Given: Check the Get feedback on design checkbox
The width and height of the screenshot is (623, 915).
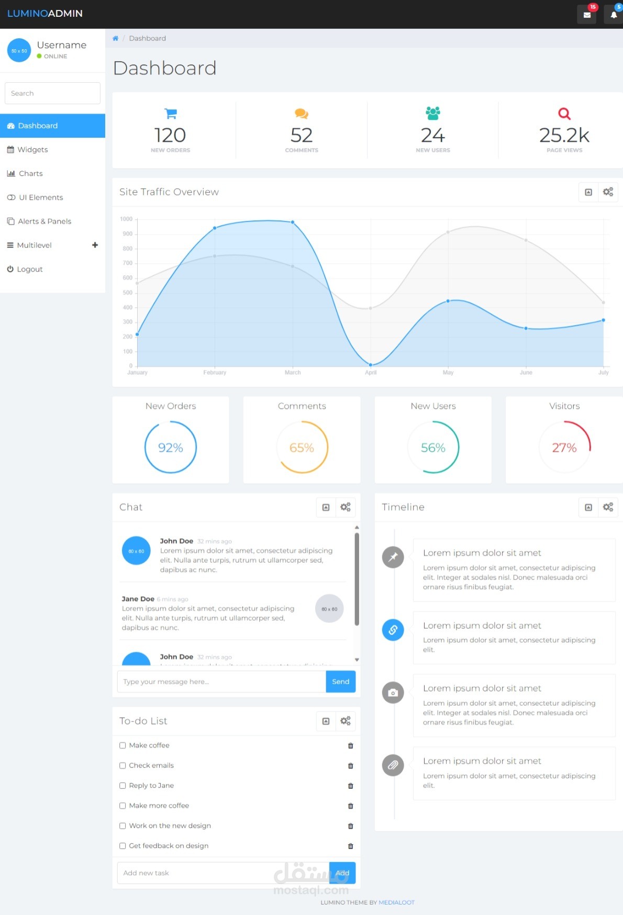Looking at the screenshot, I should click(123, 846).
